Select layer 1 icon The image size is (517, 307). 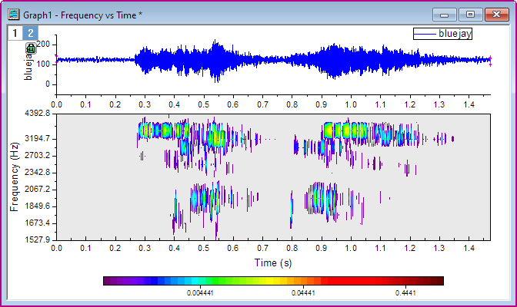(x=14, y=32)
